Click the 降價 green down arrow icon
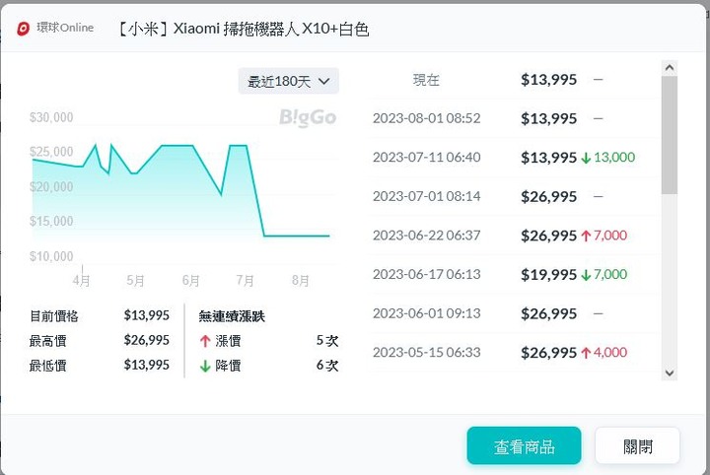This screenshot has height=475, width=710. click(205, 366)
